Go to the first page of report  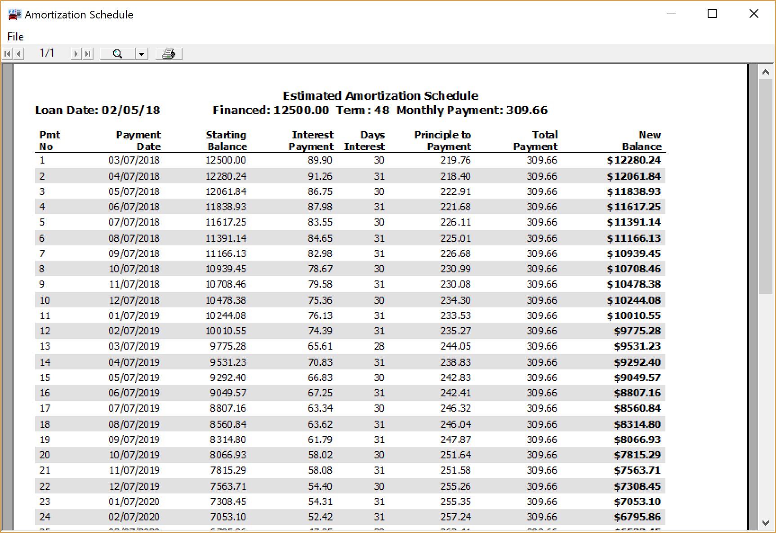[7, 54]
